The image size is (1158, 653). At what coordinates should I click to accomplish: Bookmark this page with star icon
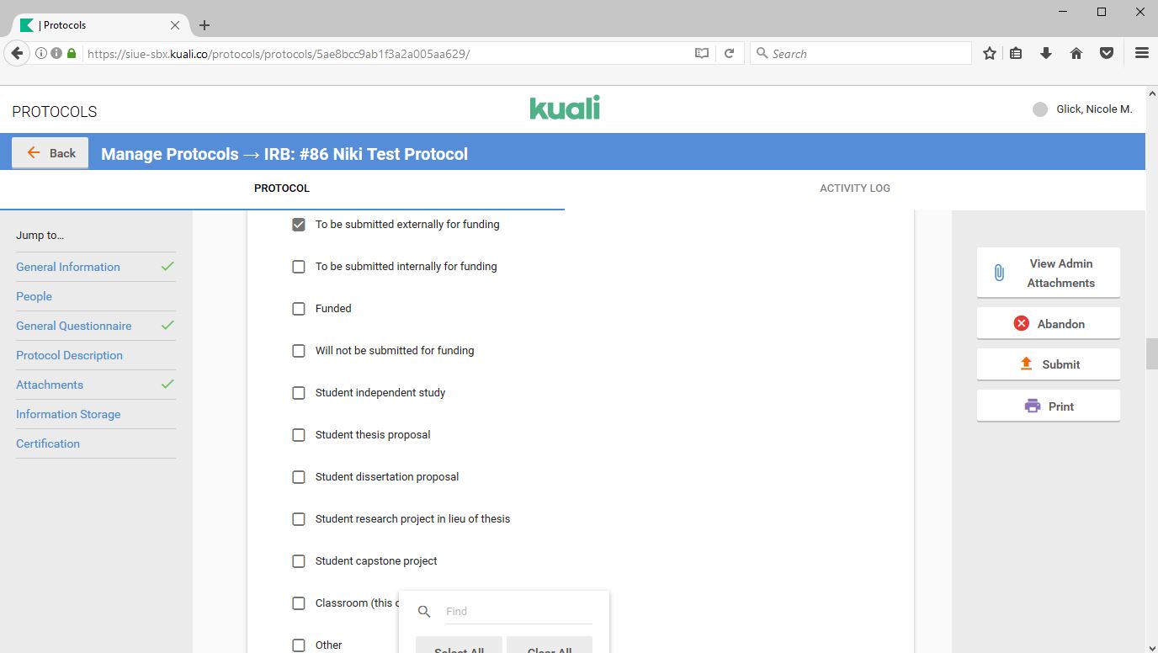pyautogui.click(x=990, y=53)
